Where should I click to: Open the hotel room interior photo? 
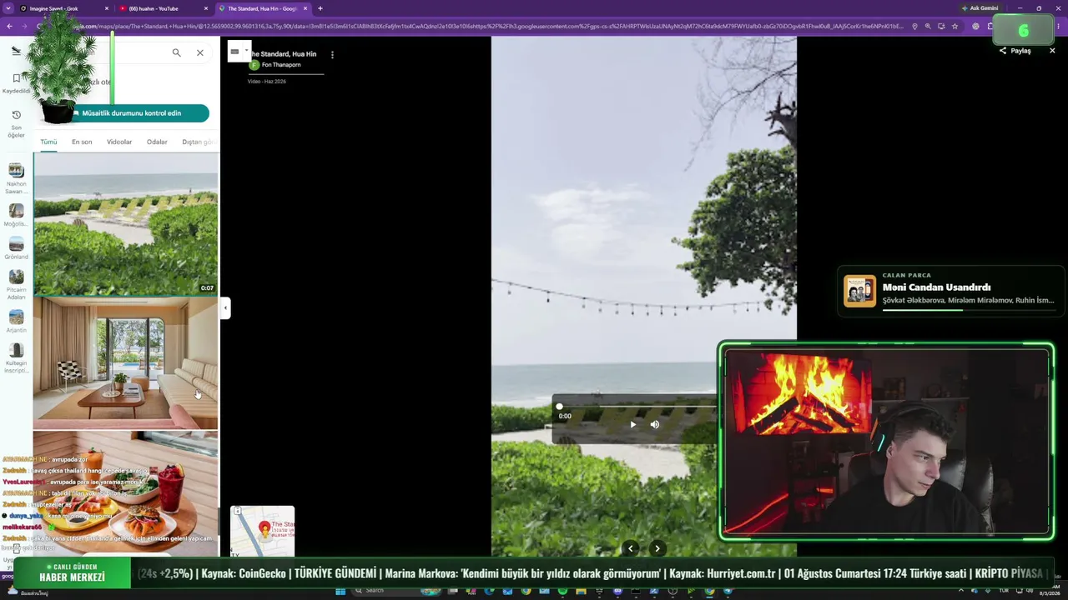click(x=125, y=363)
